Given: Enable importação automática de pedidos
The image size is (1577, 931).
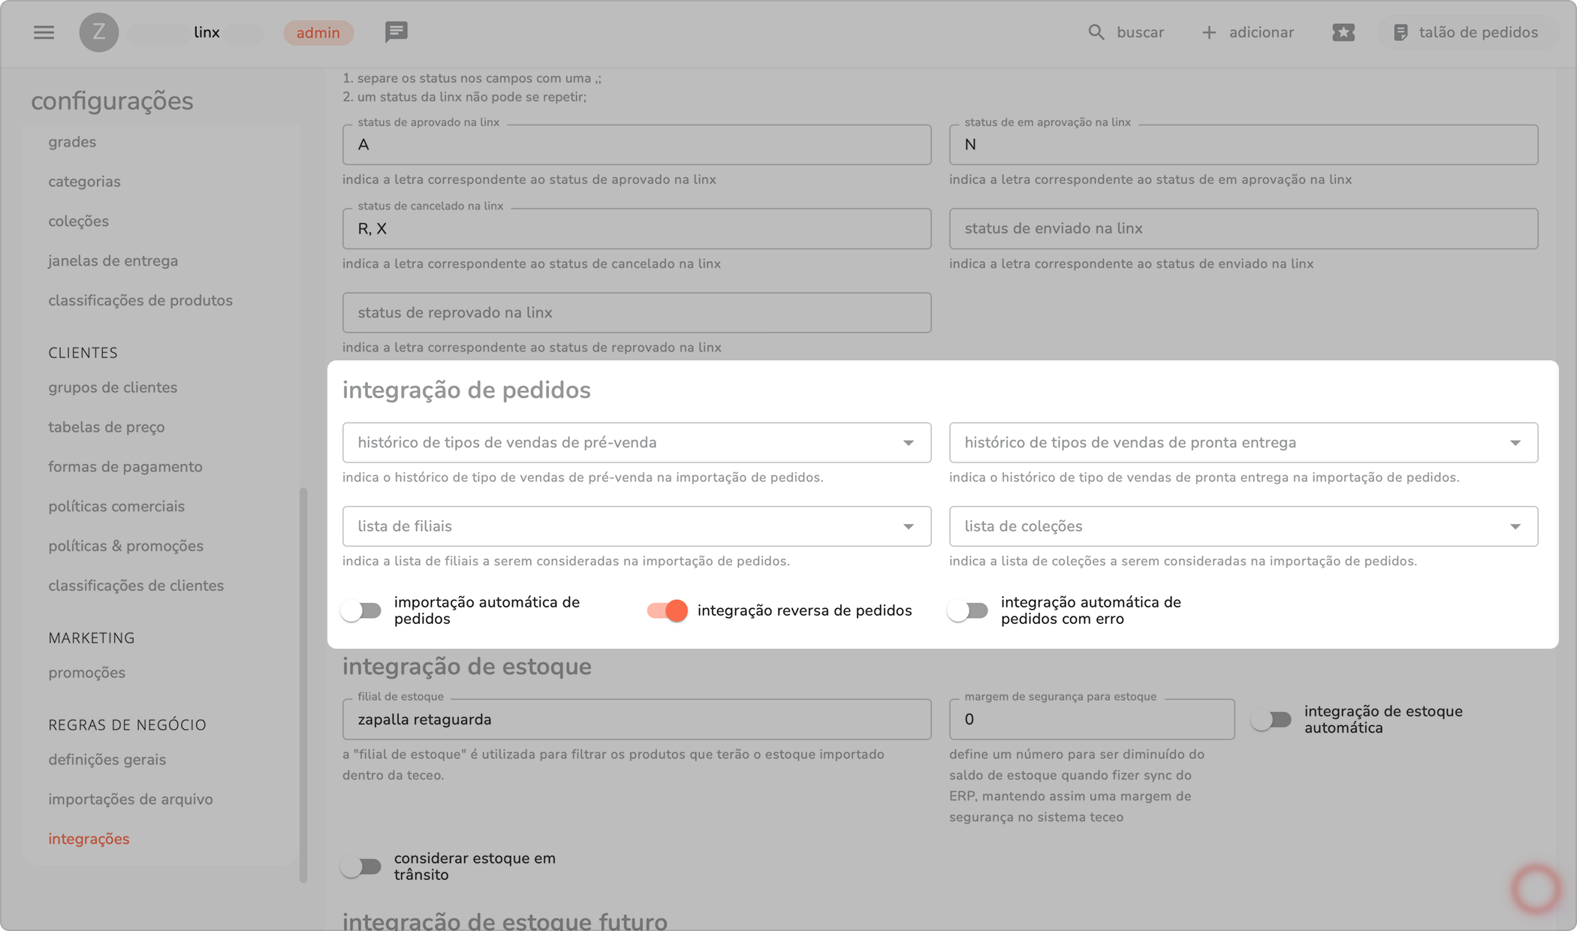Looking at the screenshot, I should (362, 610).
